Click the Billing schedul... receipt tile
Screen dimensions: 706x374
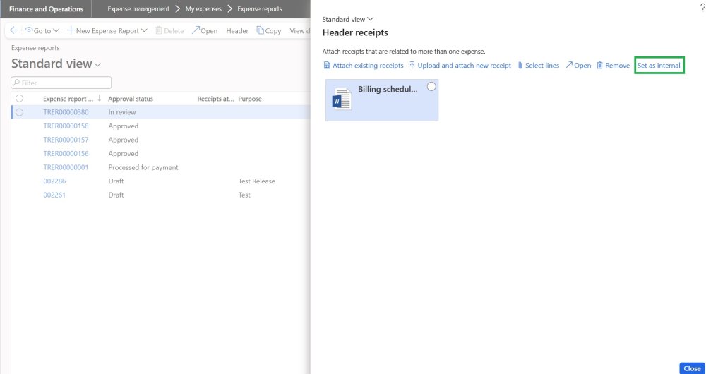coord(382,100)
